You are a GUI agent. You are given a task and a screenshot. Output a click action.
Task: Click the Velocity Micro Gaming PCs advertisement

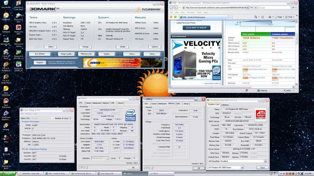click(x=196, y=60)
